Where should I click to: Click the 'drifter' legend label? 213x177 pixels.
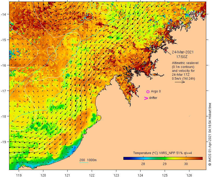pyautogui.click(x=153, y=98)
